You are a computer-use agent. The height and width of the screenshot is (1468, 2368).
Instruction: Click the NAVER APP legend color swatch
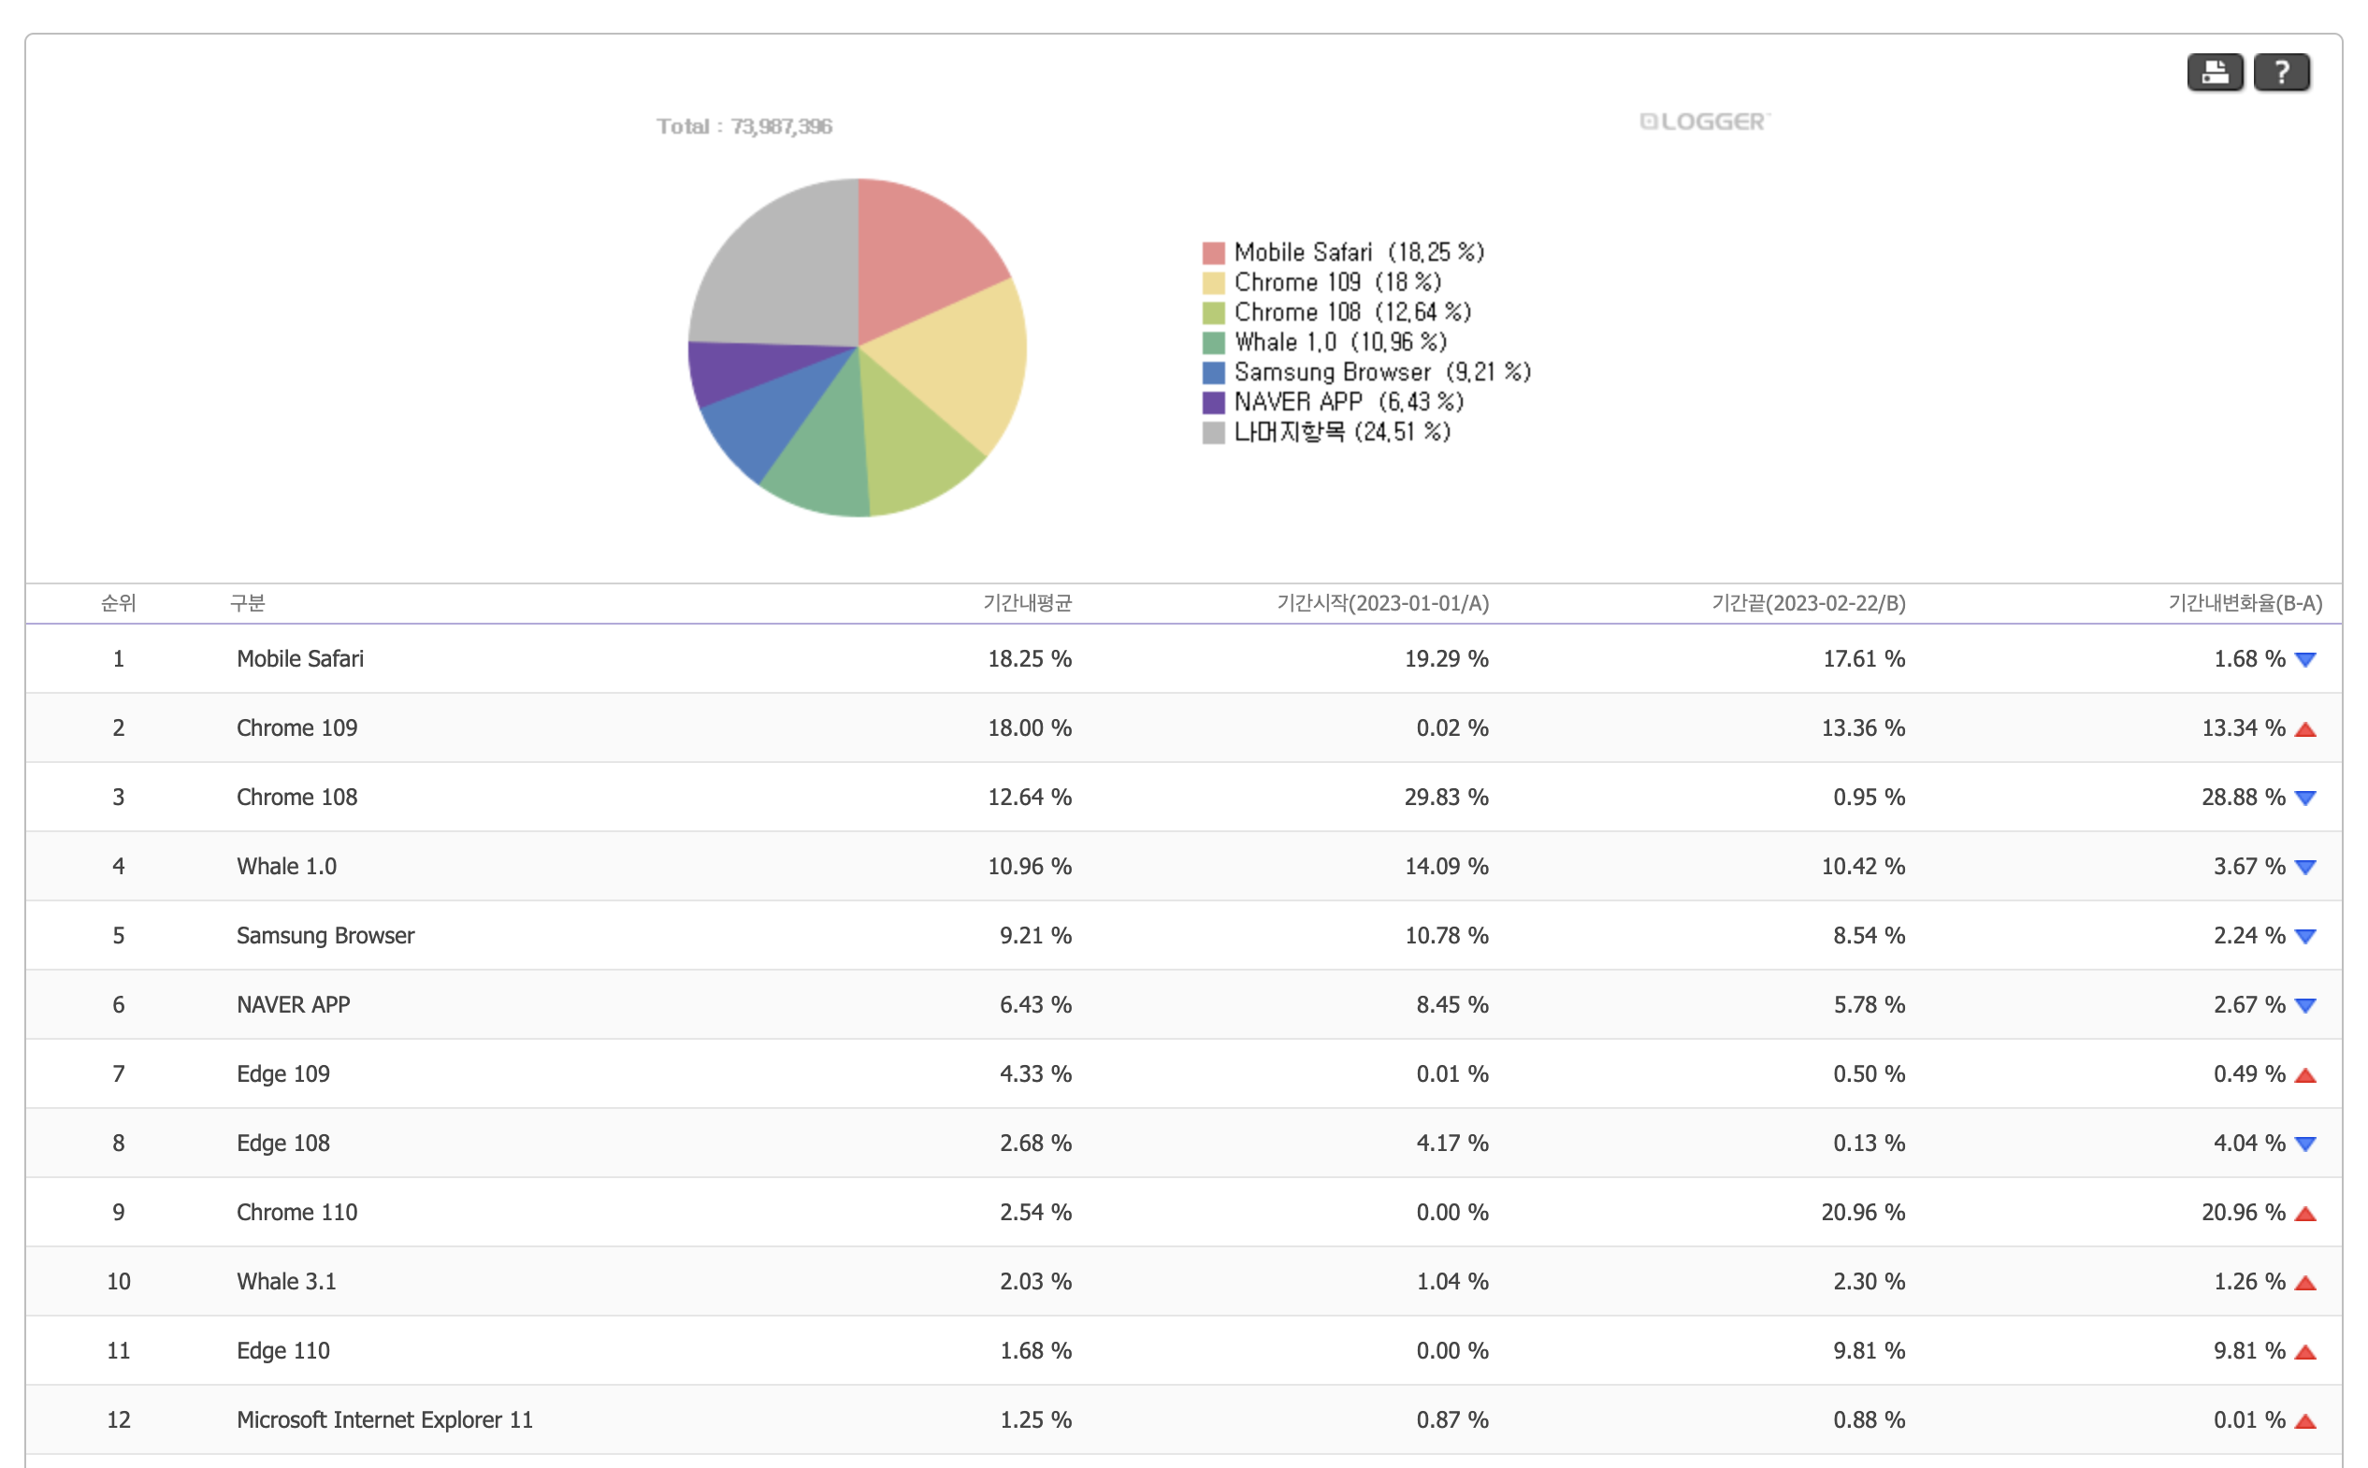tap(1213, 403)
